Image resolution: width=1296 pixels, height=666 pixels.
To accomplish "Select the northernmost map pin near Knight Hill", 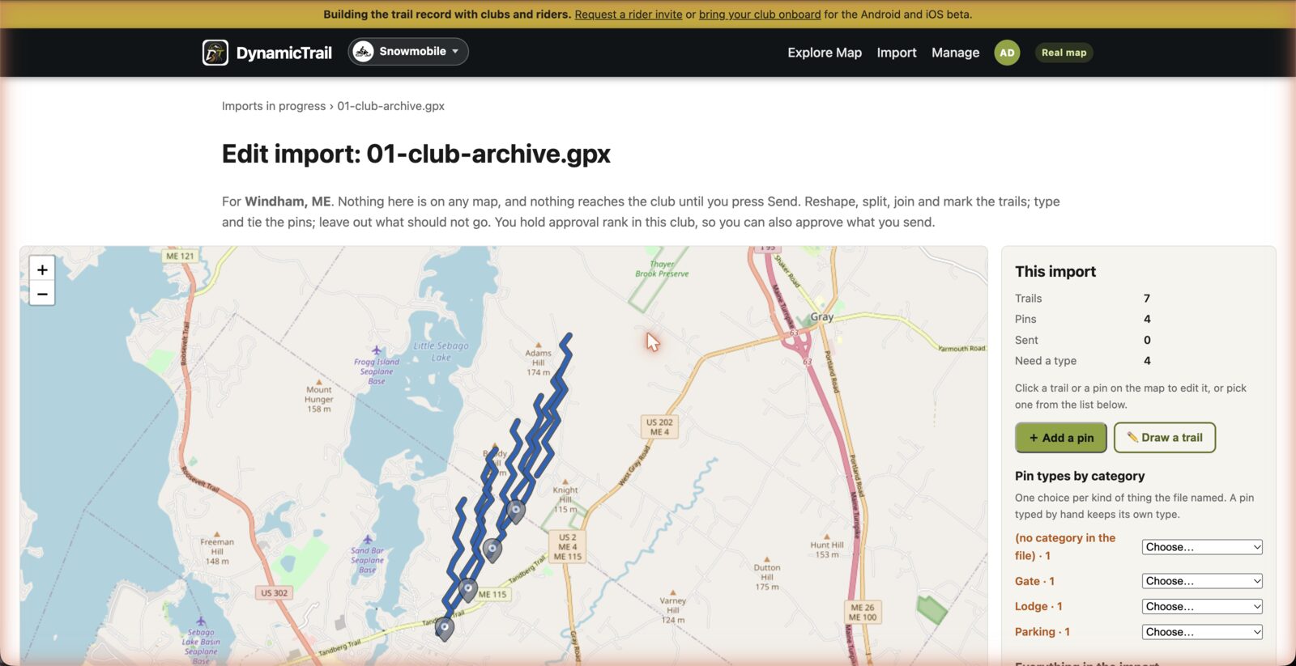I will click(515, 511).
